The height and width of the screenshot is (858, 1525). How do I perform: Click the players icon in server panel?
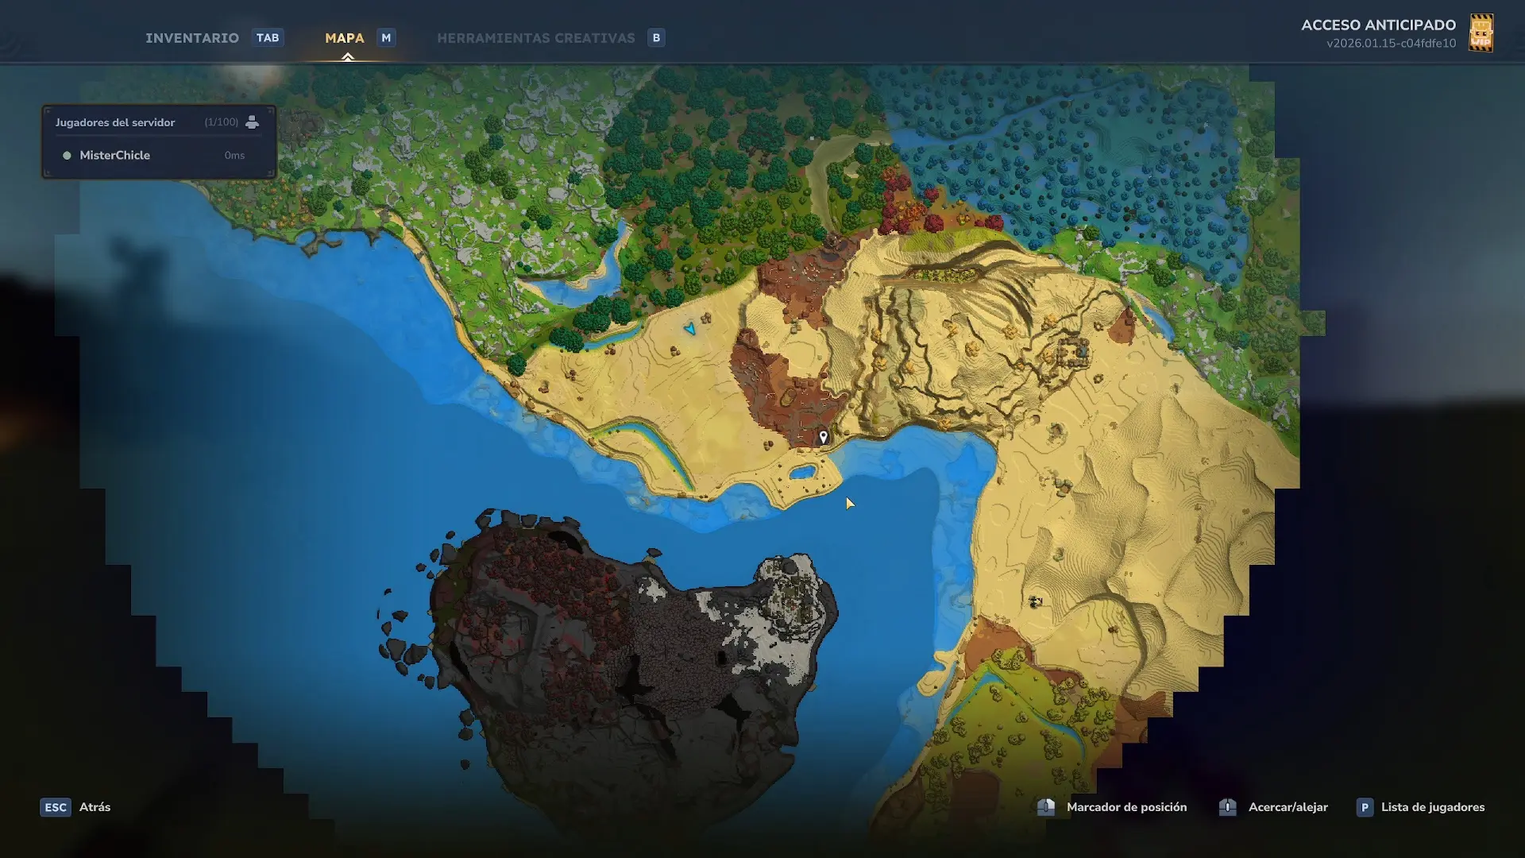[x=252, y=122]
